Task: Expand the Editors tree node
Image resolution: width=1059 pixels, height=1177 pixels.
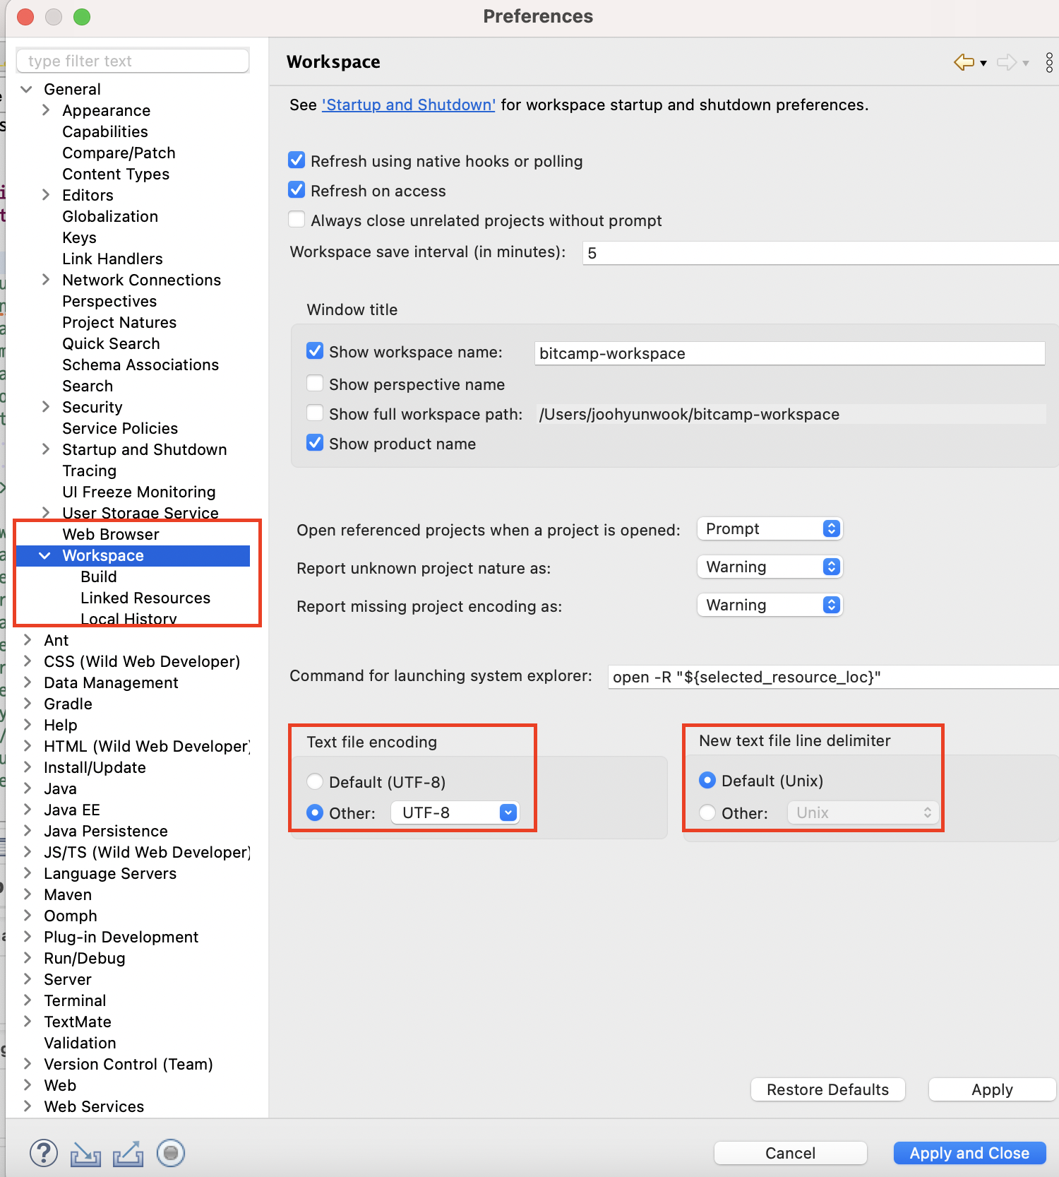Action: [46, 195]
